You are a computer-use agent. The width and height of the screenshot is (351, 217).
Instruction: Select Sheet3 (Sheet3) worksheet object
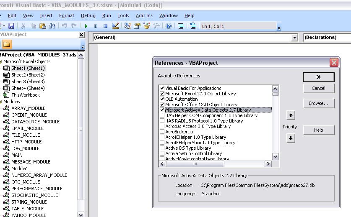pyautogui.click(x=28, y=82)
